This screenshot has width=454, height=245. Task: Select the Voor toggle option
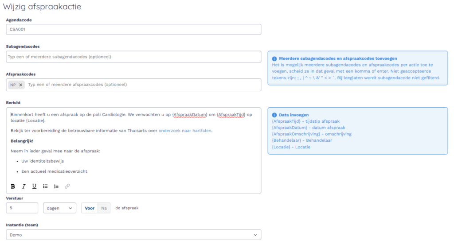tap(90, 208)
